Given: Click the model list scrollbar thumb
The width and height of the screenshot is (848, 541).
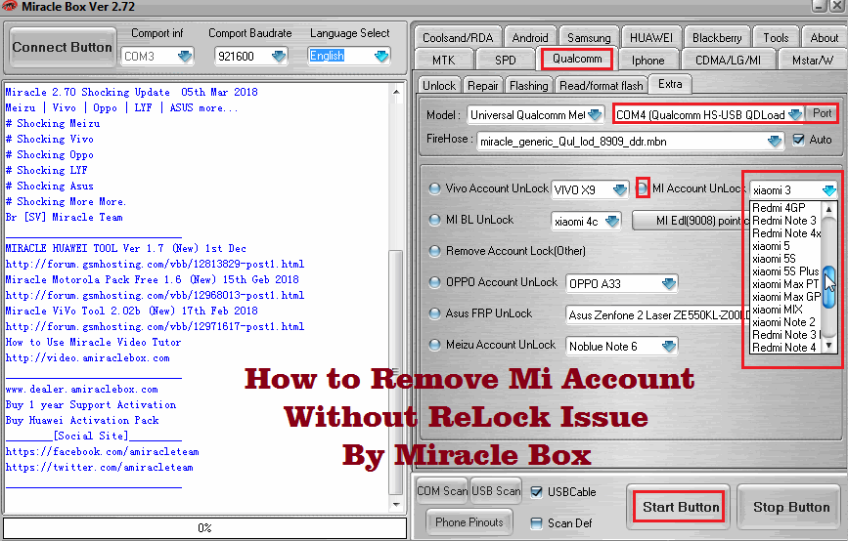Looking at the screenshot, I should click(828, 287).
